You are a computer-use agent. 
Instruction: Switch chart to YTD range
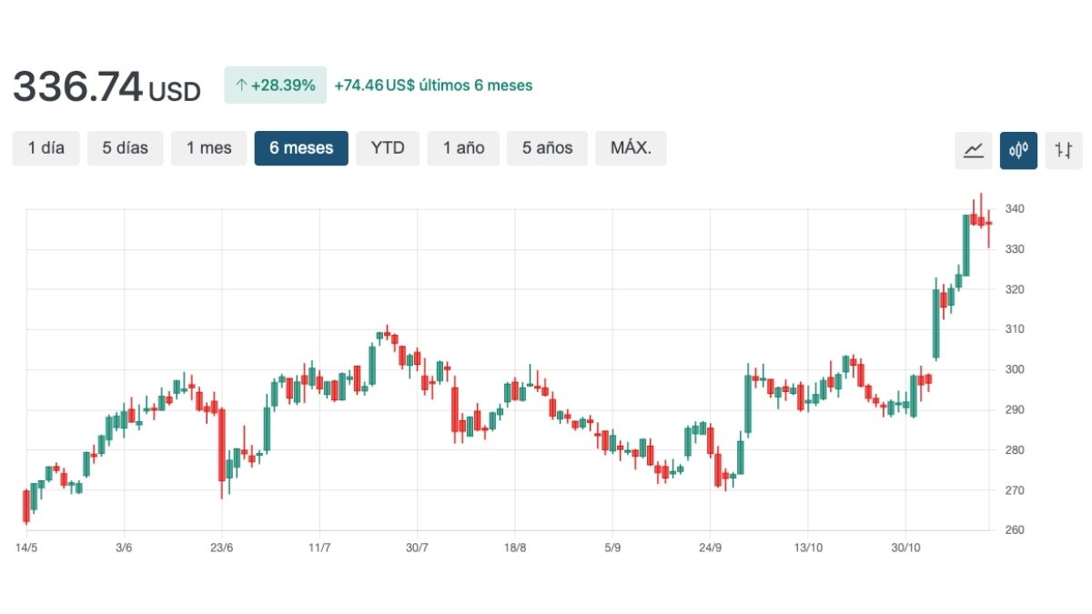pos(388,148)
